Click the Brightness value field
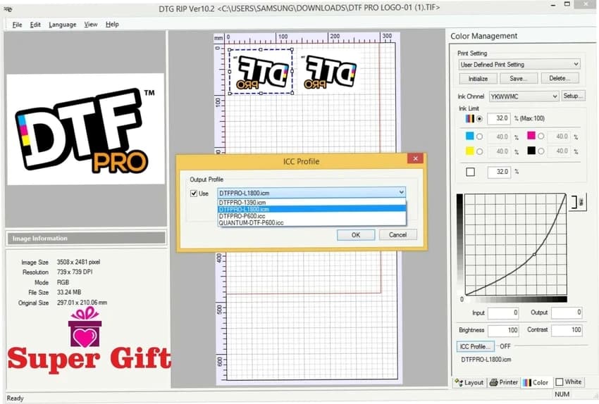The width and height of the screenshot is (599, 404). pos(503,330)
